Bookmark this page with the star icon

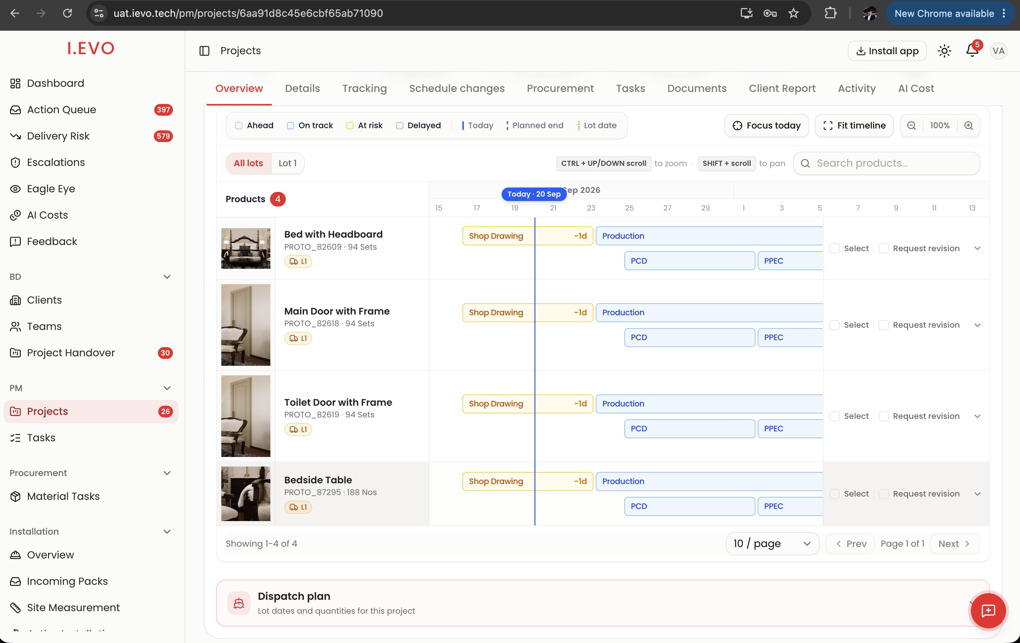tap(793, 13)
